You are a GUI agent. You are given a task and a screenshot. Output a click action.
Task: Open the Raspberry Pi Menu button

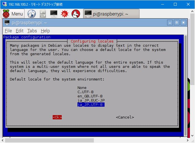coord(13,14)
